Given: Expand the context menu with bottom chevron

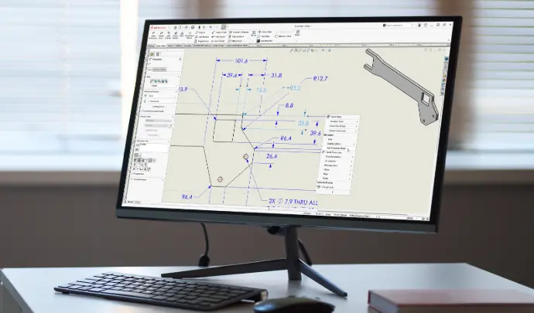Looking at the screenshot, I should (x=332, y=192).
